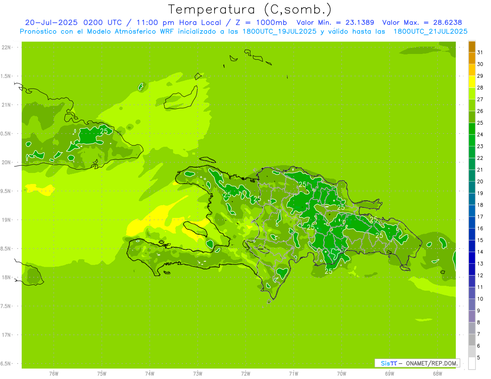Click the "18N" latitude label
Screen dimensions: 491x379
pos(7,278)
